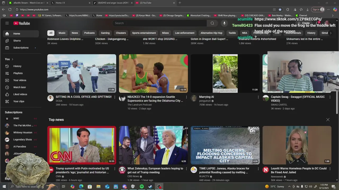339x190 pixels.
Task: Open the CBS News channel link
Action: pos(133,176)
